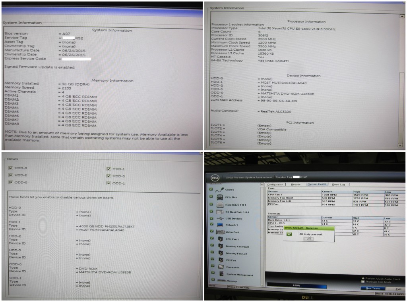Select the Hard Drive 1-0-1 icon
Image resolution: width=407 pixels, height=302 pixels.
220,205
